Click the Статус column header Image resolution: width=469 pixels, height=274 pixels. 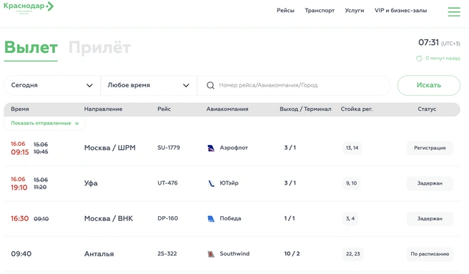pyautogui.click(x=427, y=109)
